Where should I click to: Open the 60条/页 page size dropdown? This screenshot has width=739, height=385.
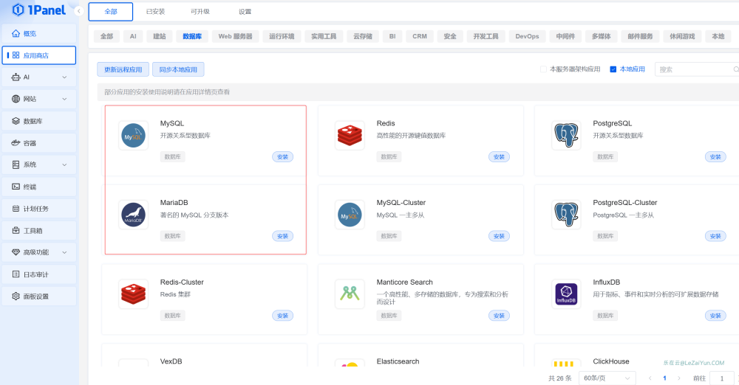[x=607, y=378]
